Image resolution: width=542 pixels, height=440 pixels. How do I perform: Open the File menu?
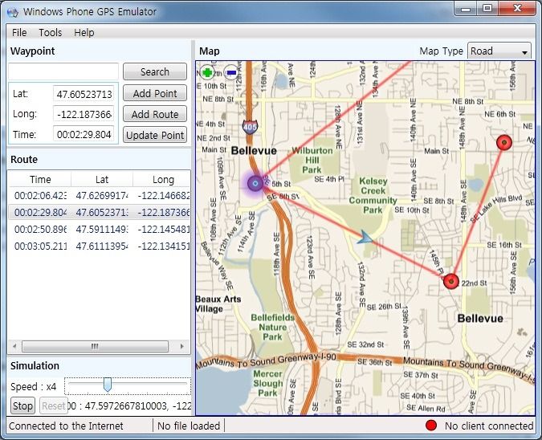pyautogui.click(x=19, y=32)
